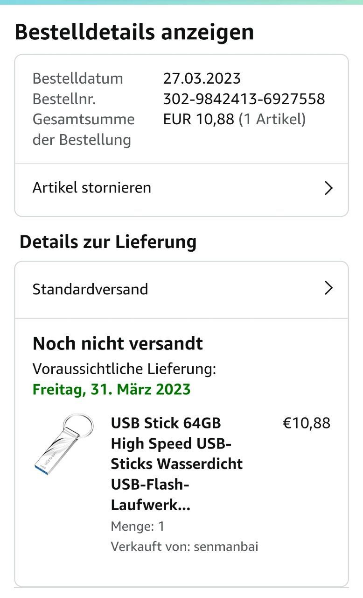Image resolution: width=363 pixels, height=598 pixels.
Task: Tap the Bestellnr. label
Action: click(x=64, y=99)
